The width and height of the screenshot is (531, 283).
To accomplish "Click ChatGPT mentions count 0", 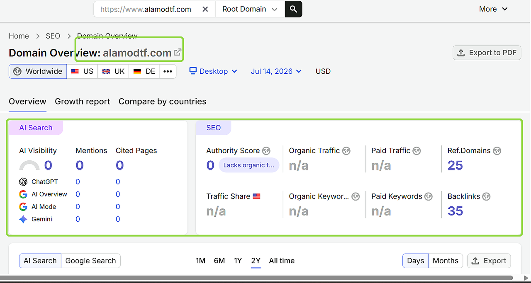I will coord(78,182).
